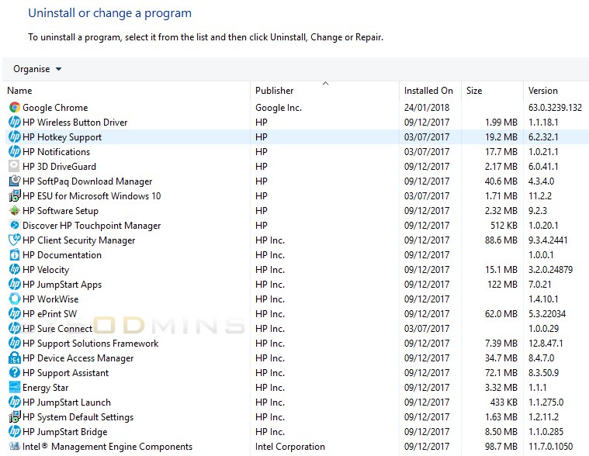Click the HP JumpStart Apps icon
Image resolution: width=589 pixels, height=456 pixels.
14,284
